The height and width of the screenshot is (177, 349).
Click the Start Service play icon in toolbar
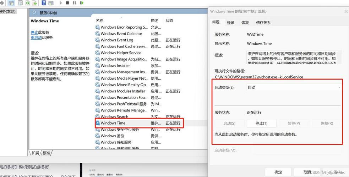point(61,3)
